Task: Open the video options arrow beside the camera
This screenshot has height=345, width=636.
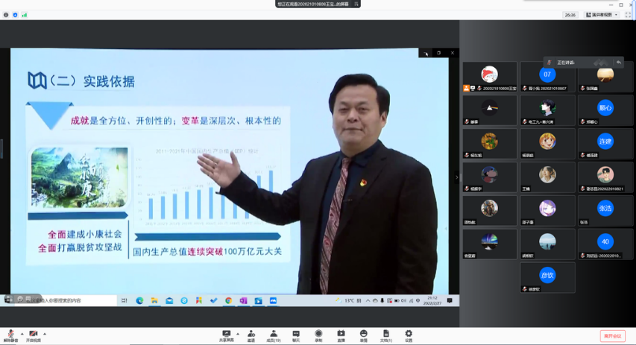Action: click(x=45, y=334)
